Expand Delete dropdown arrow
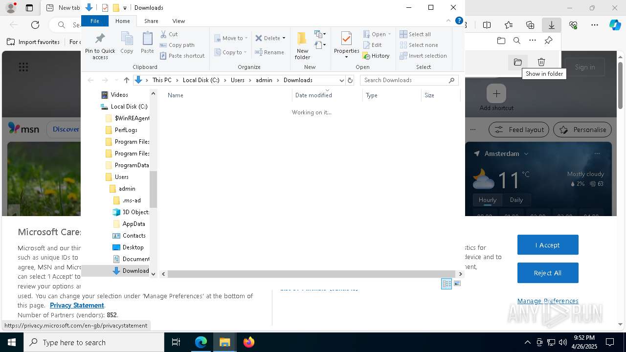The image size is (626, 352). click(x=284, y=38)
